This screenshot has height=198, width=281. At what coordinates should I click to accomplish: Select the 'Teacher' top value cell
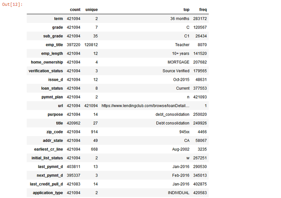click(x=182, y=45)
